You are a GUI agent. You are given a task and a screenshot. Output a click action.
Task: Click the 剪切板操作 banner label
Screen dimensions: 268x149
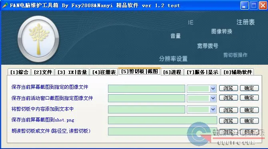(x=235, y=55)
